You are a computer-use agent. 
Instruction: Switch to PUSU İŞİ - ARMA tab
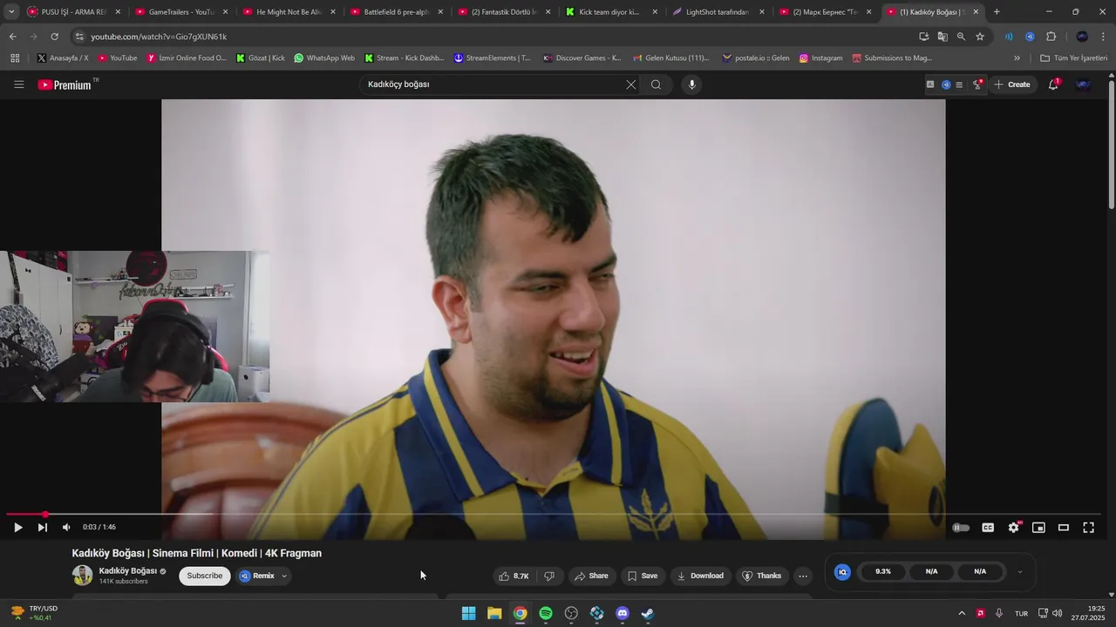74,12
